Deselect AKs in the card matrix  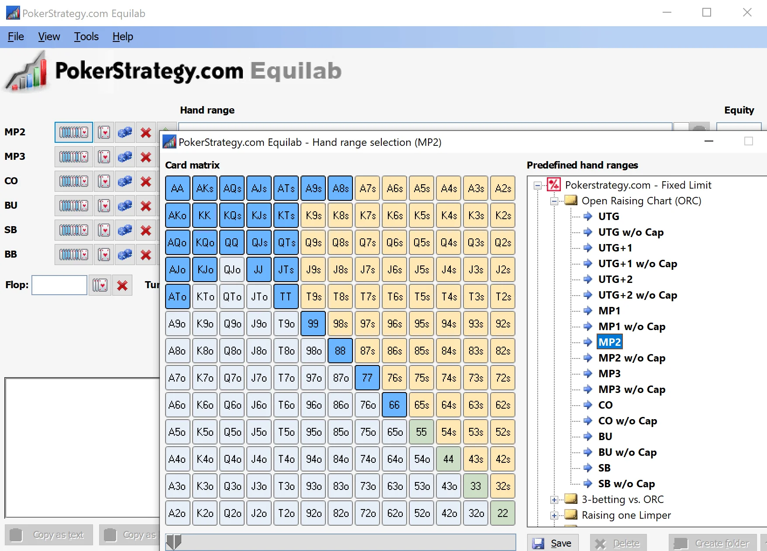tap(204, 188)
